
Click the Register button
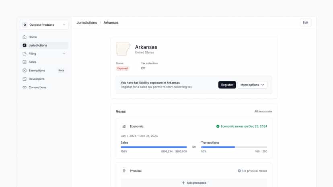pyautogui.click(x=227, y=85)
